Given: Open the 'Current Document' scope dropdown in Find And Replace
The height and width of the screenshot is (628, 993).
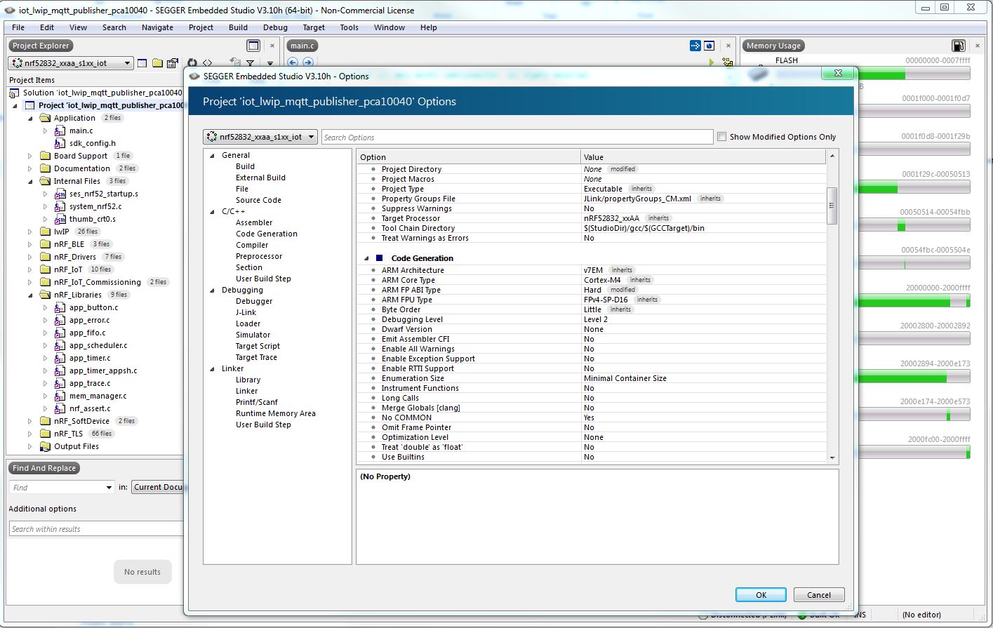Looking at the screenshot, I should click(x=159, y=487).
